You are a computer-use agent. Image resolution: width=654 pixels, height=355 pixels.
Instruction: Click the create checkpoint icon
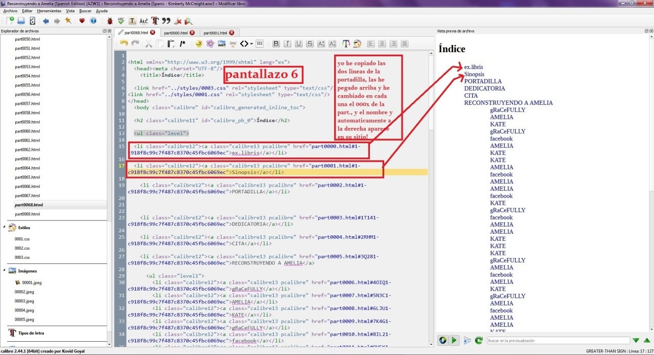(32, 21)
